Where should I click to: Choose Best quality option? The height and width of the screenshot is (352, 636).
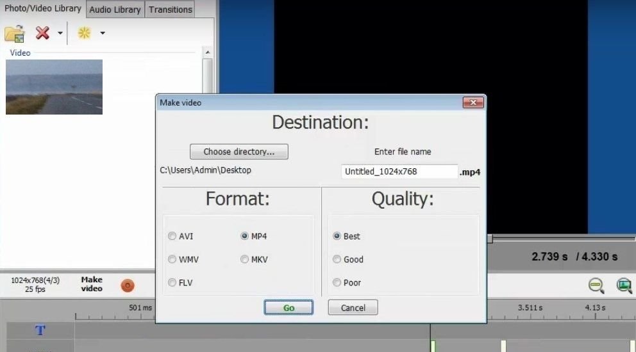[x=337, y=236]
